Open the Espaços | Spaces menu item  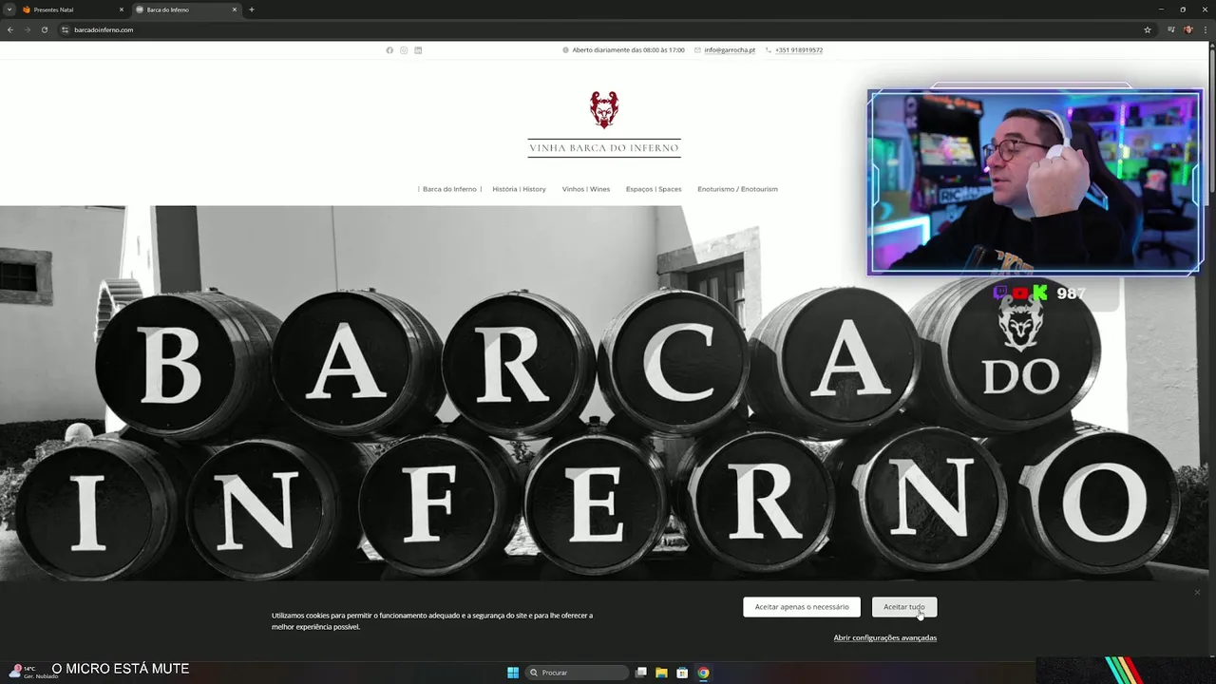tap(654, 189)
